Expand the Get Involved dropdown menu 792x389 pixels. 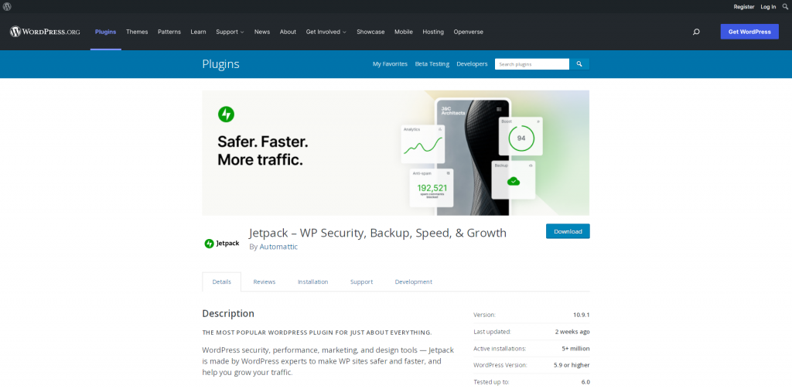326,32
